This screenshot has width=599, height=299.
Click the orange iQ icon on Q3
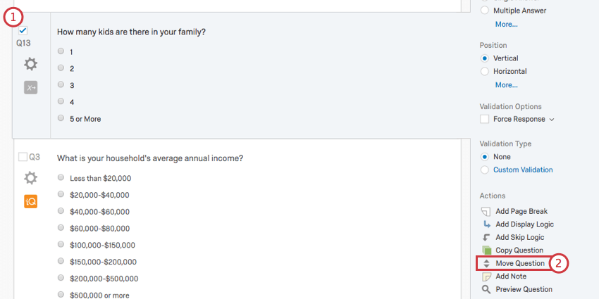tap(30, 201)
